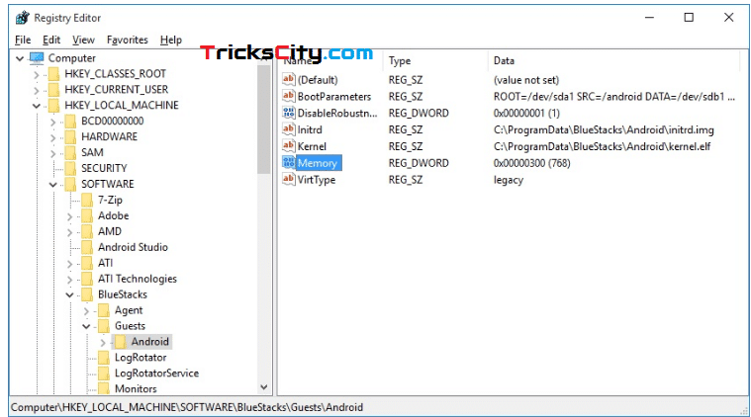Expand HKEY_CURRENT_USER node arrow
Image resolution: width=751 pixels, height=417 pixels.
click(37, 90)
